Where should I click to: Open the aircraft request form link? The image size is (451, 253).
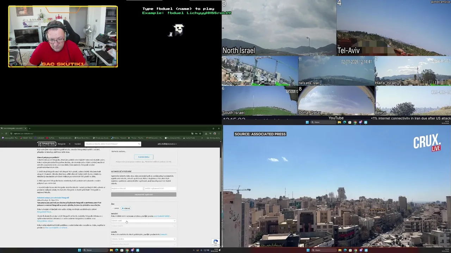coord(163,234)
